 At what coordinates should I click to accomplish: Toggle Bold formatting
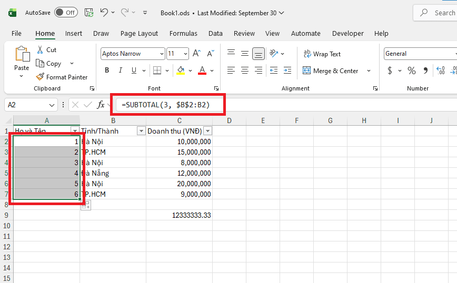pos(107,70)
